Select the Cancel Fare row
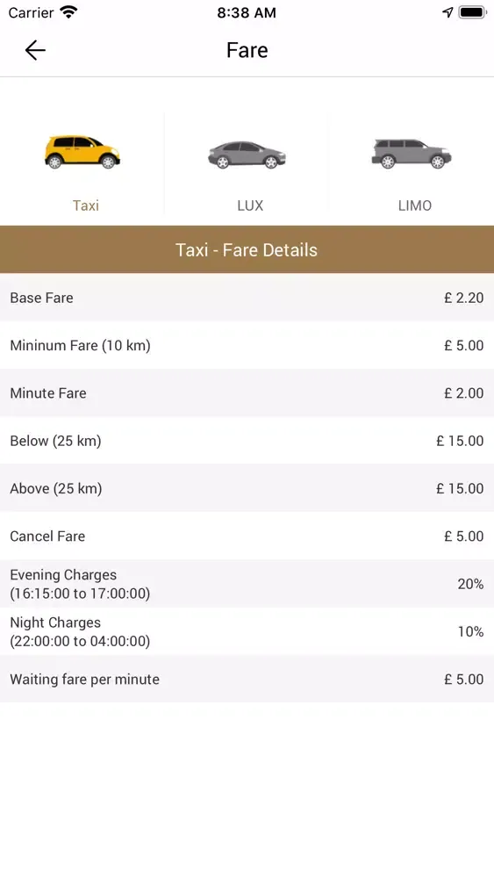 (247, 536)
